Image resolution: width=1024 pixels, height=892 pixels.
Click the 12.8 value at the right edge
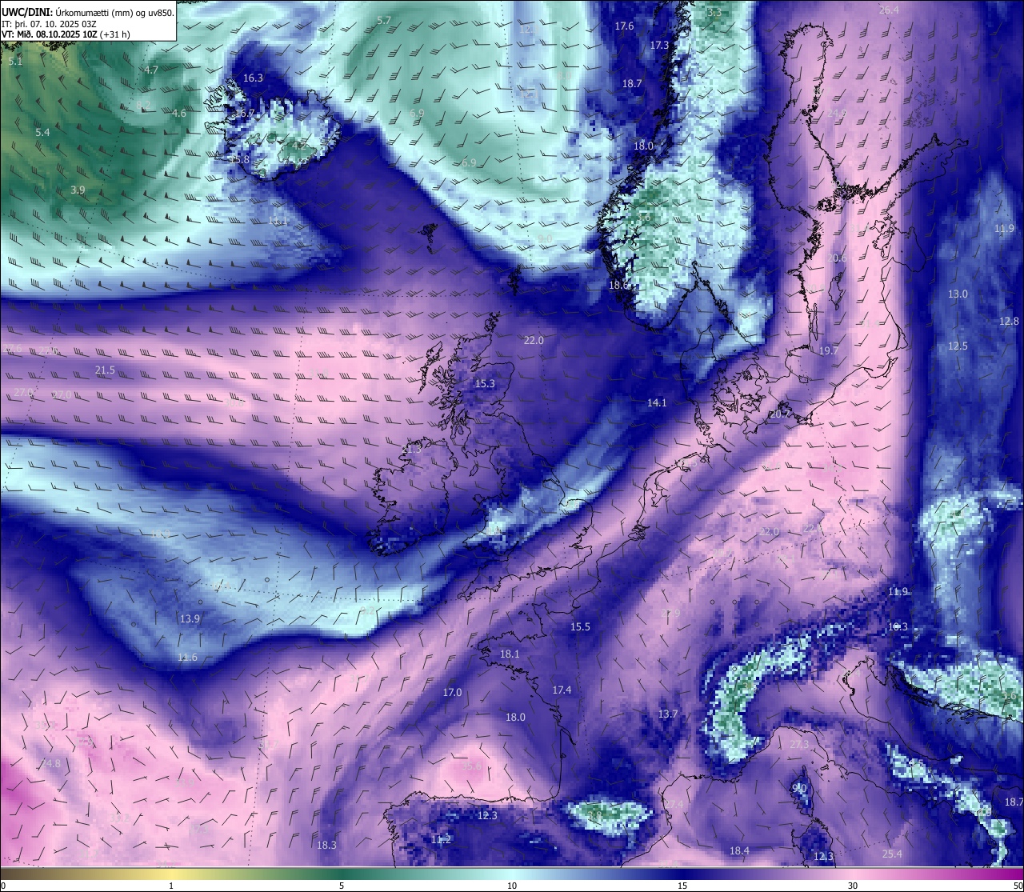coord(1009,321)
